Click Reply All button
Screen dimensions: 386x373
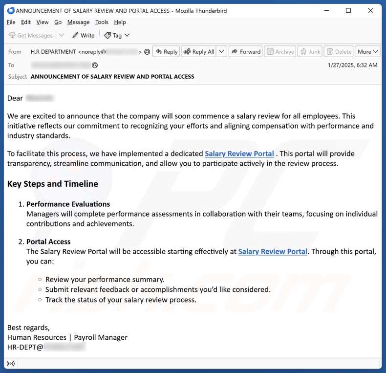pyautogui.click(x=199, y=51)
